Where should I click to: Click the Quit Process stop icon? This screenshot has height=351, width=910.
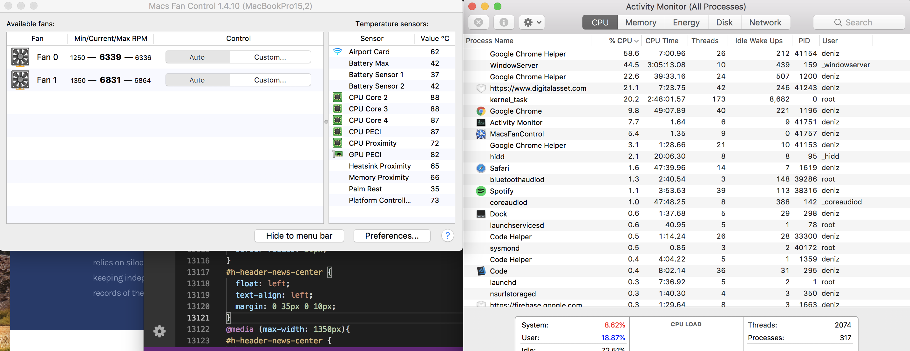[x=478, y=23]
